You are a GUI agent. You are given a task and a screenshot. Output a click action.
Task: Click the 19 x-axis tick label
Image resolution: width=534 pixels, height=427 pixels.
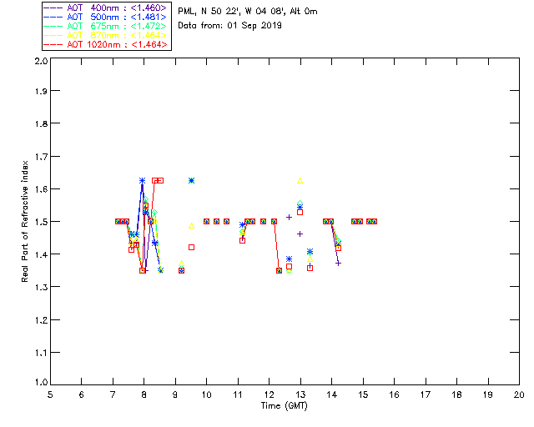pos(488,394)
